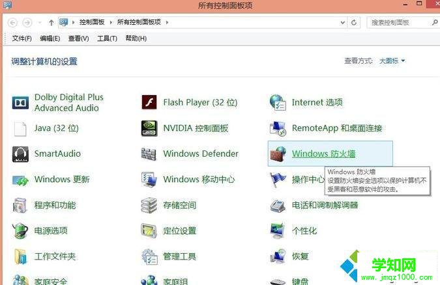Open the 家庭组 spheres icon
The image size is (440, 285).
pyautogui.click(x=149, y=280)
